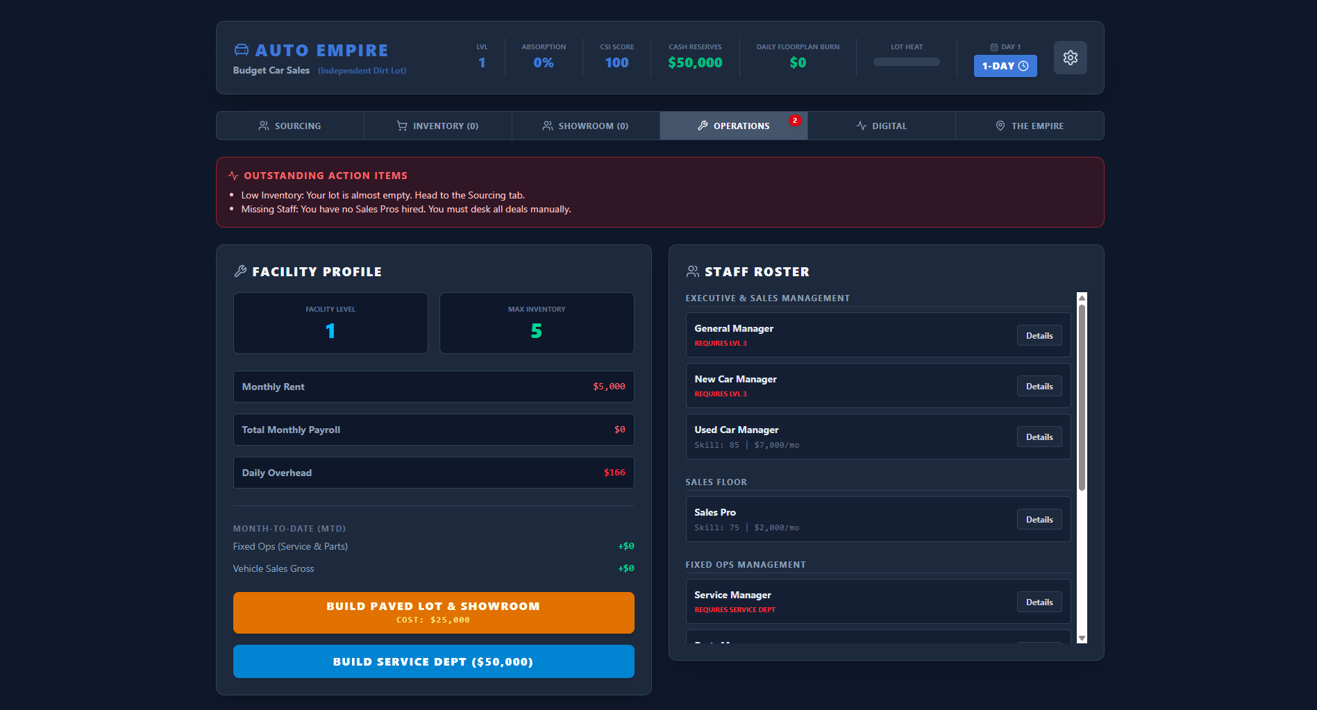Click the Facility Level card
Viewport: 1317px width, 710px height.
[330, 323]
